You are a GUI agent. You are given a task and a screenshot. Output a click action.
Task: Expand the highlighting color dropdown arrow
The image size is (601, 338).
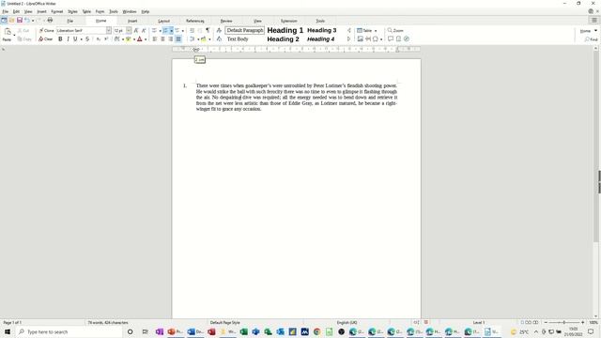click(133, 39)
